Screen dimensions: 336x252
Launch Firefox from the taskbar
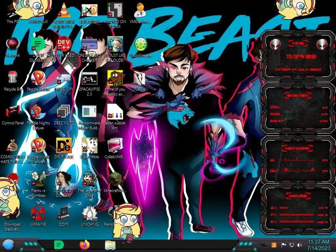(x=85, y=245)
